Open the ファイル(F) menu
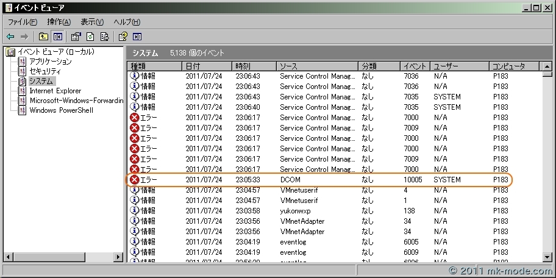Image resolution: width=556 pixels, height=278 pixels. coord(23,22)
